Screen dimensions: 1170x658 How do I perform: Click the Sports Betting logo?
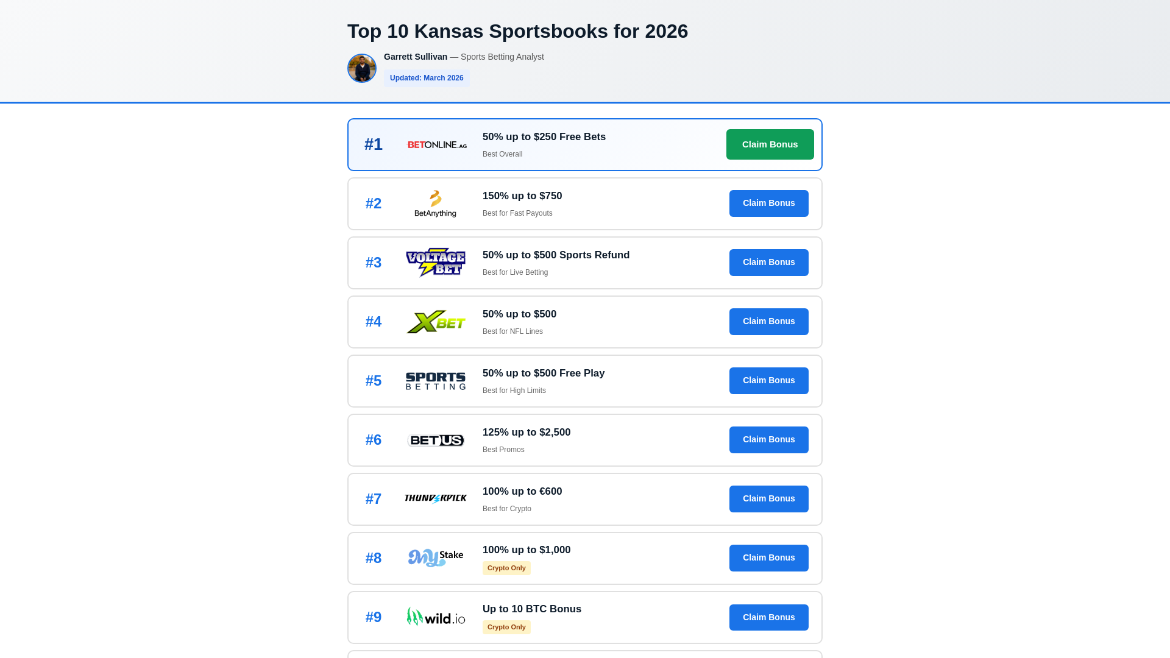pos(435,381)
